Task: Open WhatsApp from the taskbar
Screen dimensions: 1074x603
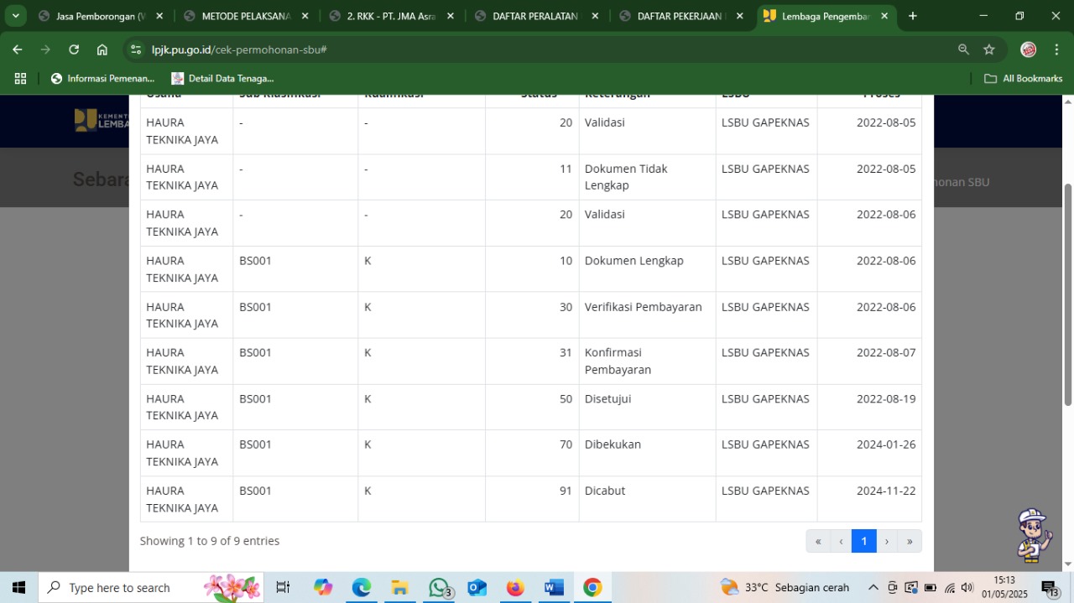Action: pyautogui.click(x=438, y=588)
